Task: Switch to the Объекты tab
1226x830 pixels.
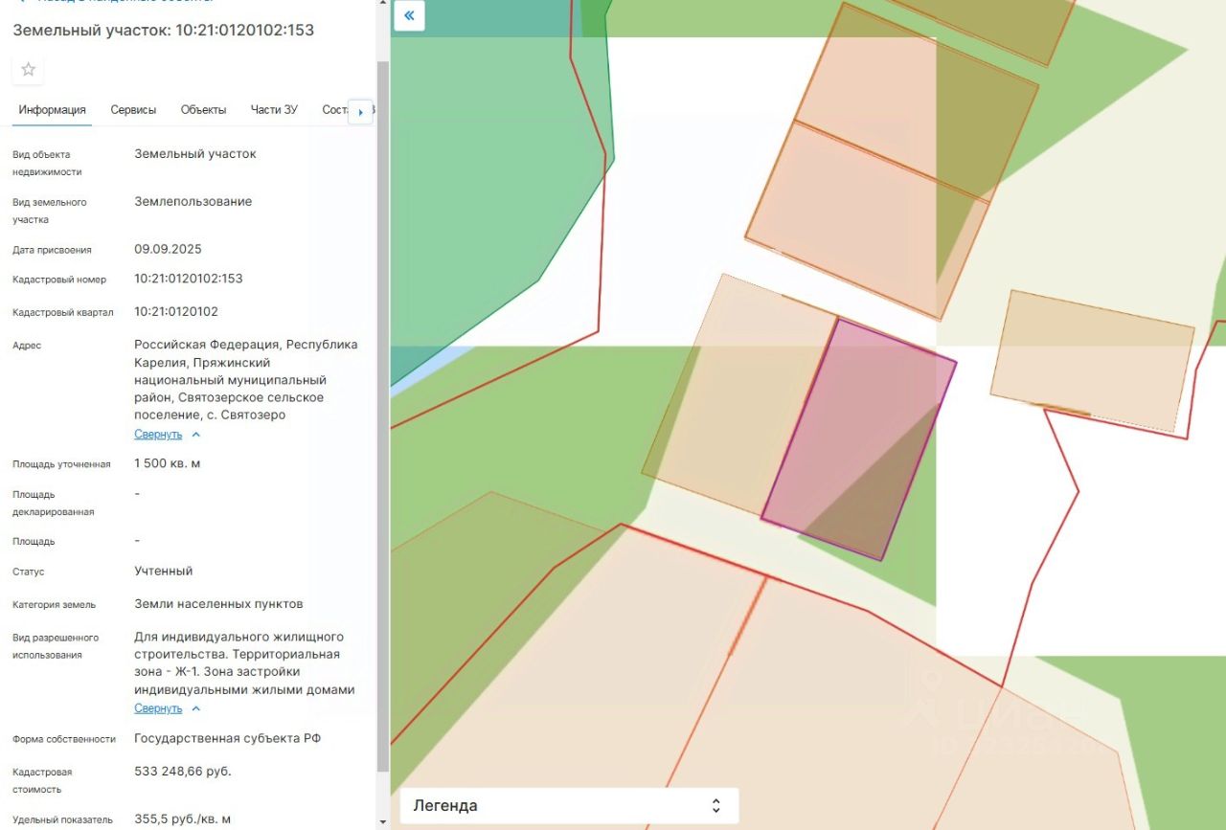Action: click(203, 110)
